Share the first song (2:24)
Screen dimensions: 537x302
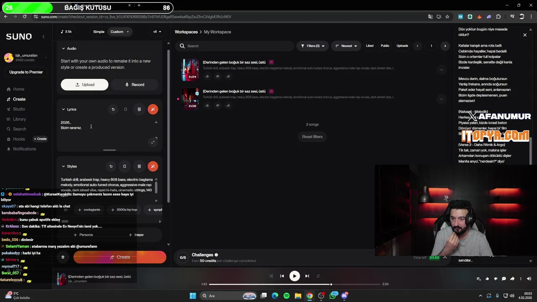(x=228, y=76)
